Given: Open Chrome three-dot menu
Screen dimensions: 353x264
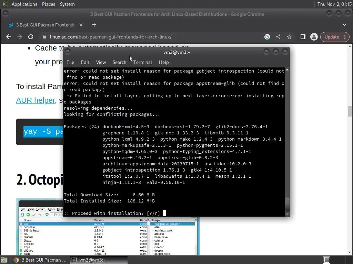Looking at the screenshot, I should coord(345,37).
